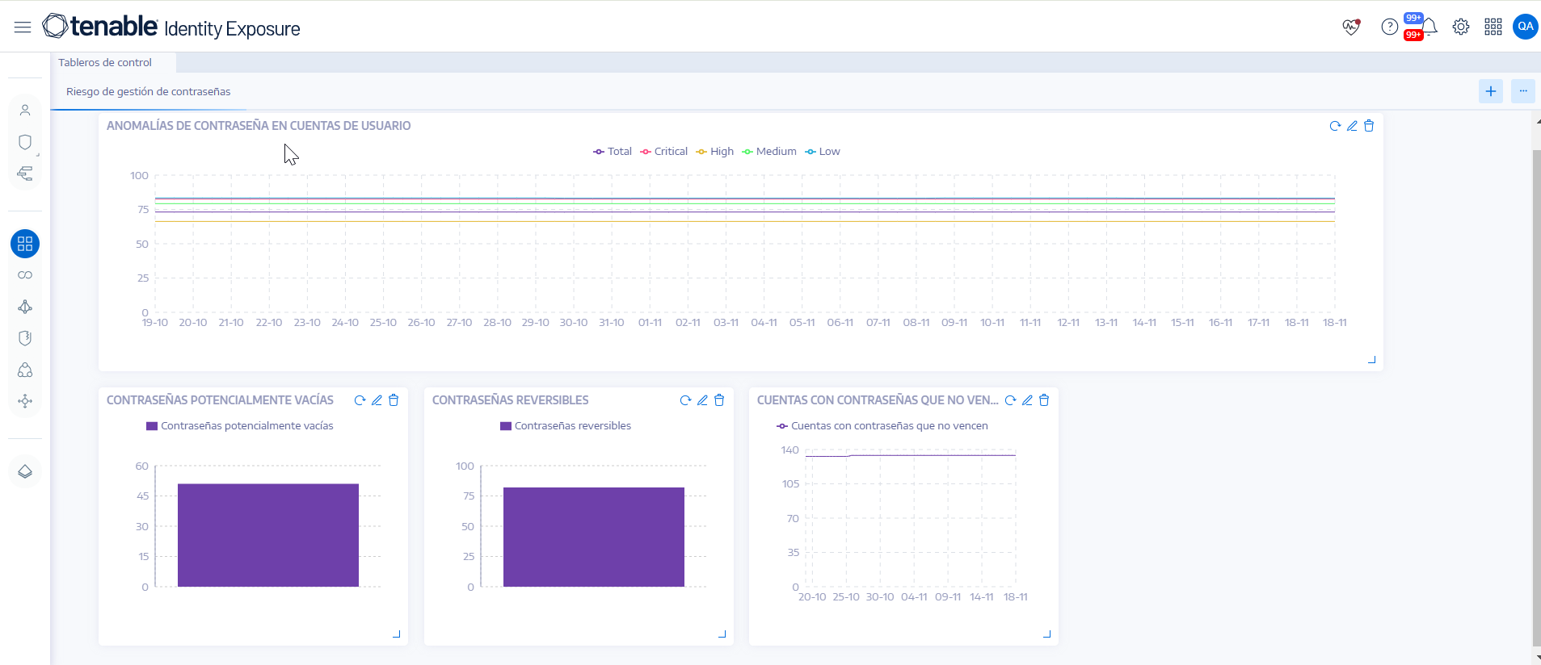Open system settings gear
This screenshot has width=1541, height=665.
point(1461,27)
